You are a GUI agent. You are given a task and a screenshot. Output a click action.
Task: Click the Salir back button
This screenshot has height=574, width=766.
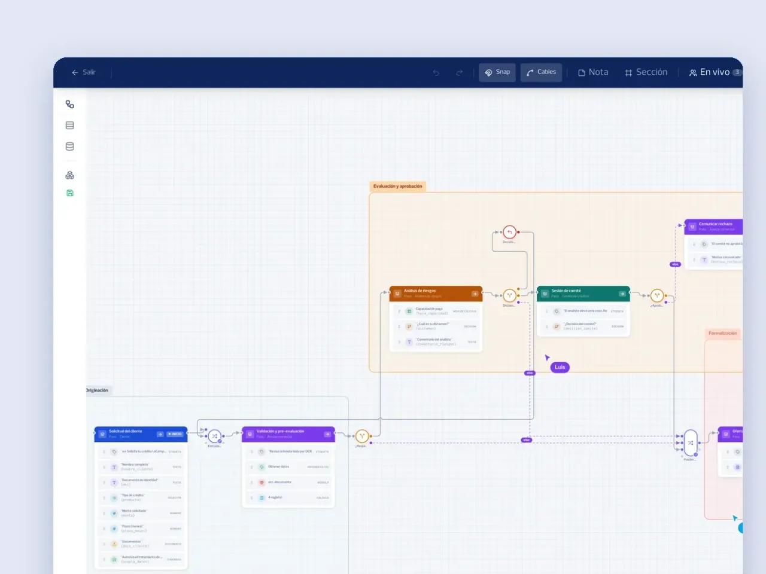coord(84,72)
